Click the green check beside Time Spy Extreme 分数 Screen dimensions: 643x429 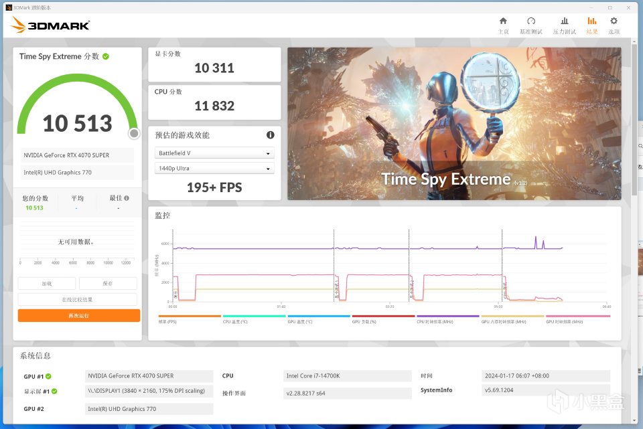[106, 56]
